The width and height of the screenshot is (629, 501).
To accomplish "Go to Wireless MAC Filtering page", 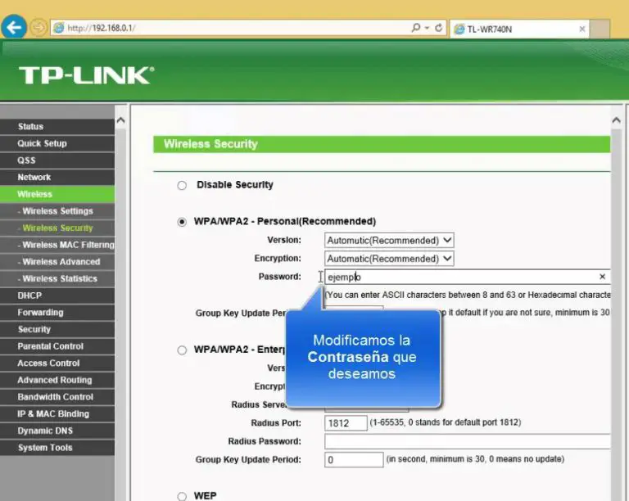I will pyautogui.click(x=67, y=245).
